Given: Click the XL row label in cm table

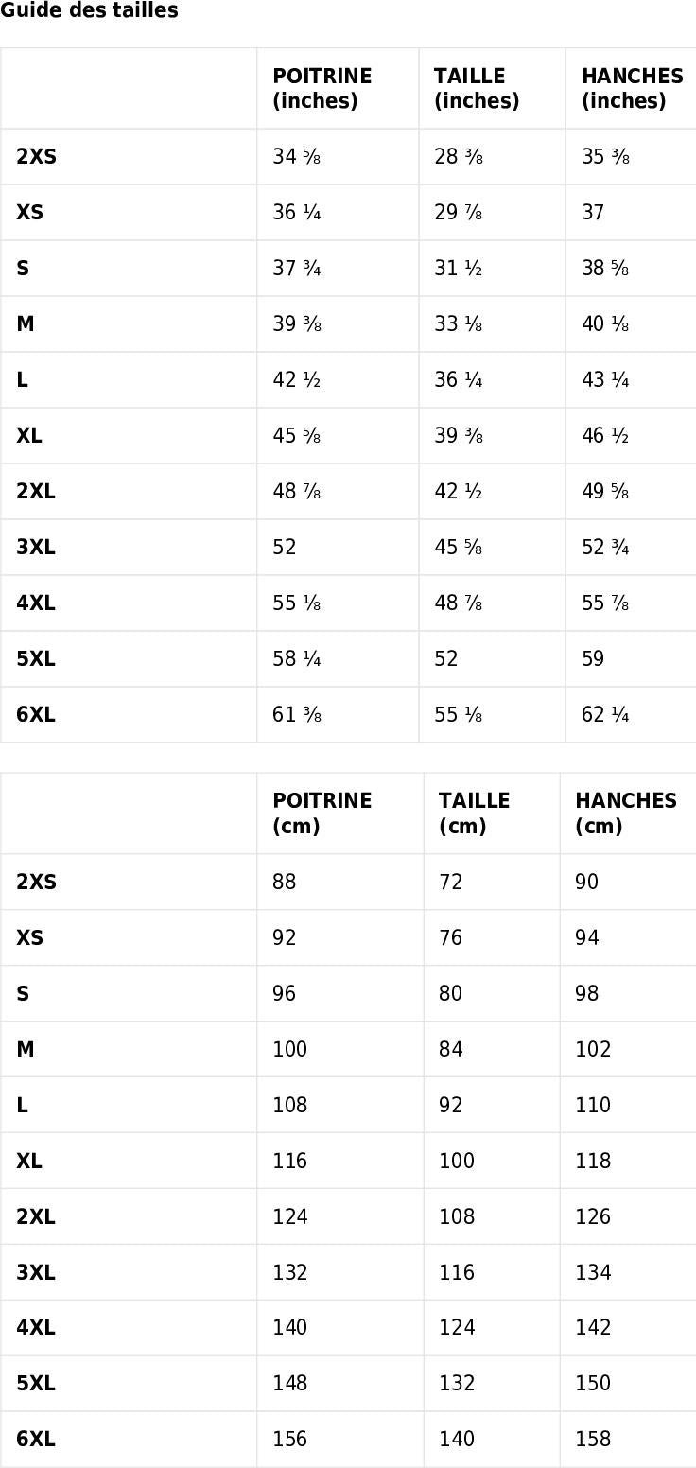Looking at the screenshot, I should point(29,1162).
